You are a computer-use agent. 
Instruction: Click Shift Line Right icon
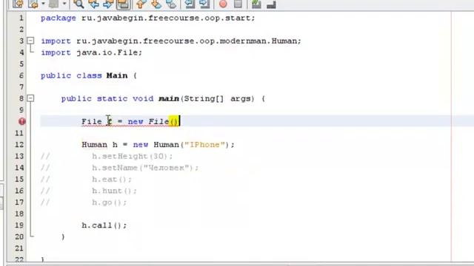[204, 4]
